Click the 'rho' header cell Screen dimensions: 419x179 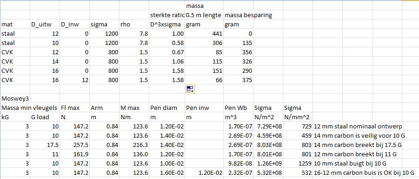pos(134,25)
